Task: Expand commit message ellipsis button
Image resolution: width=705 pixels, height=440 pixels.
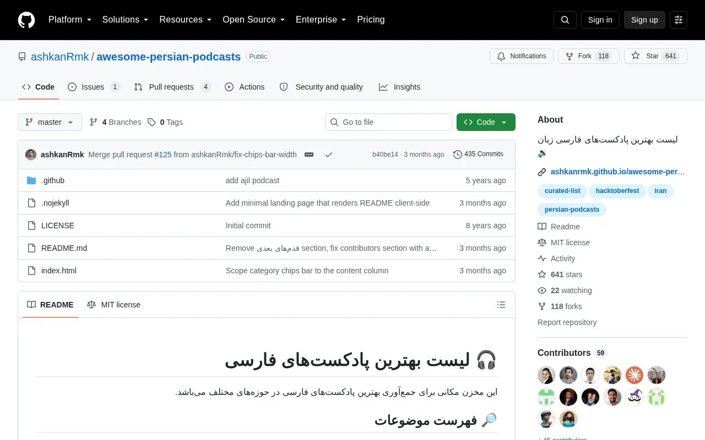Action: click(x=309, y=155)
